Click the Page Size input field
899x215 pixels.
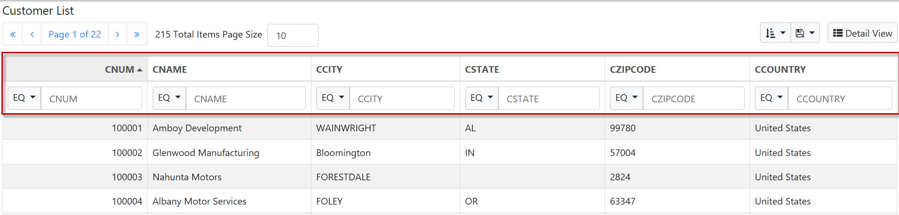point(293,35)
